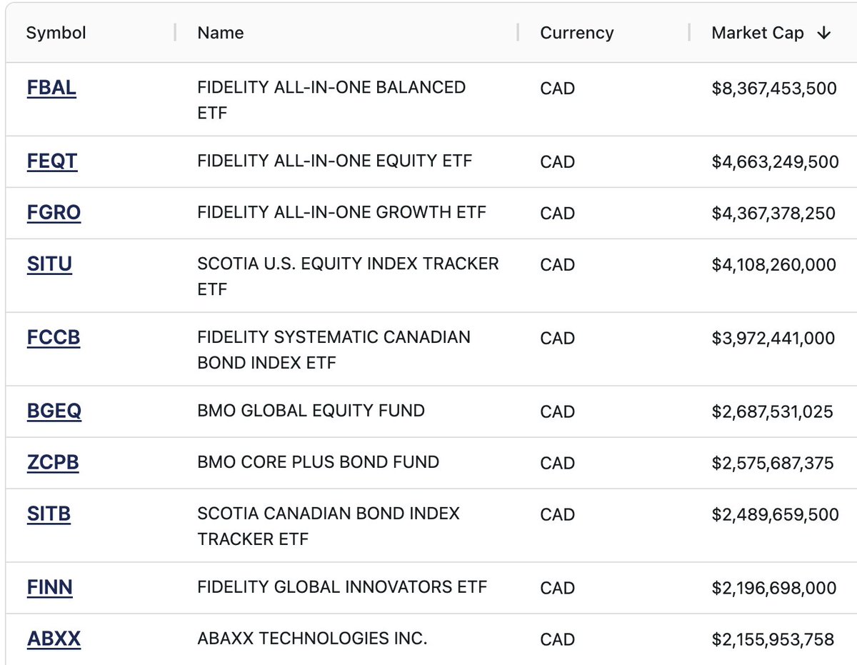Click the Market Cap sort arrow icon
Screen dimensions: 857x665
click(823, 34)
